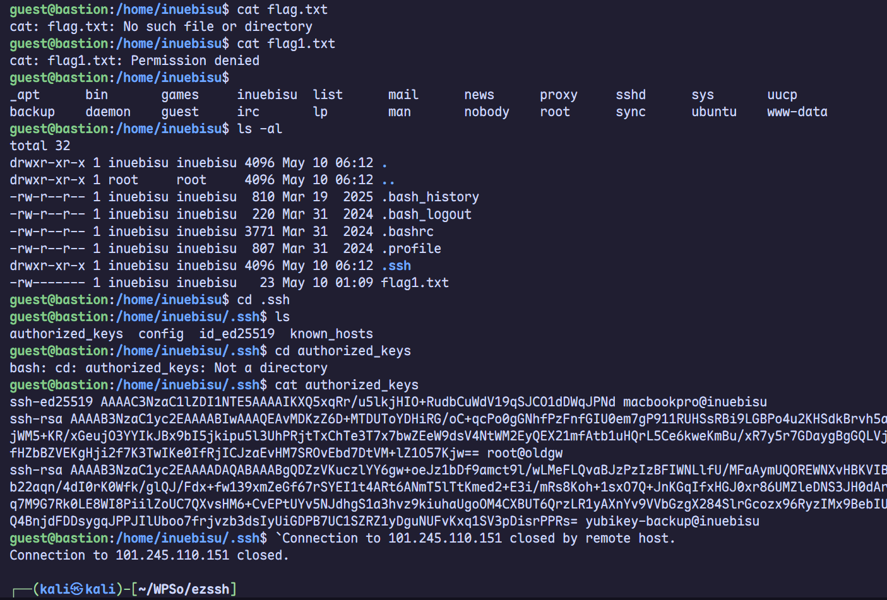Select the '_apt' user entry

click(25, 95)
